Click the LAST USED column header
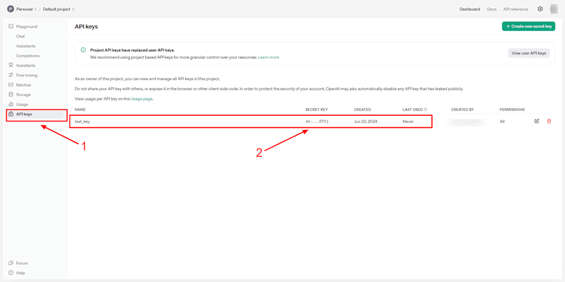 coord(413,109)
